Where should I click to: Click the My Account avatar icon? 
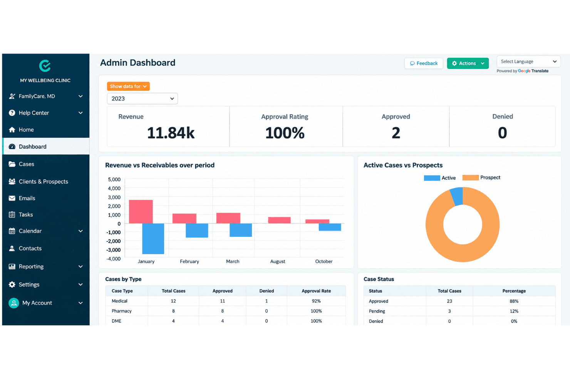tap(14, 303)
